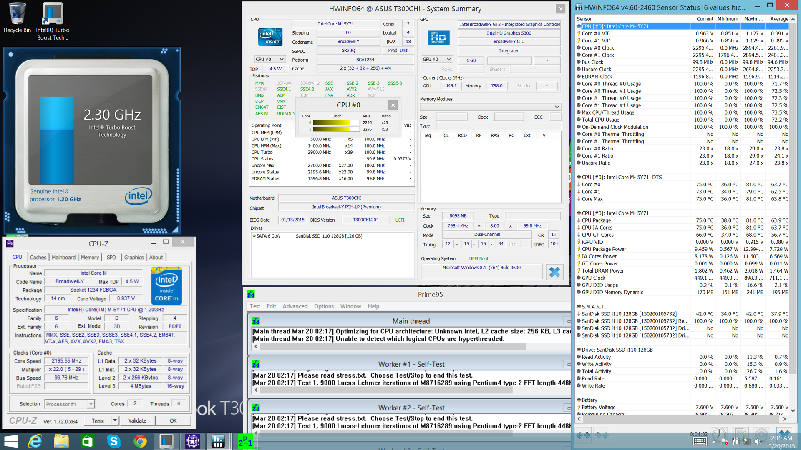Screen dimensions: 801x450
Task: Switch to CPU-Z taskbar icon
Action: click(x=192, y=441)
